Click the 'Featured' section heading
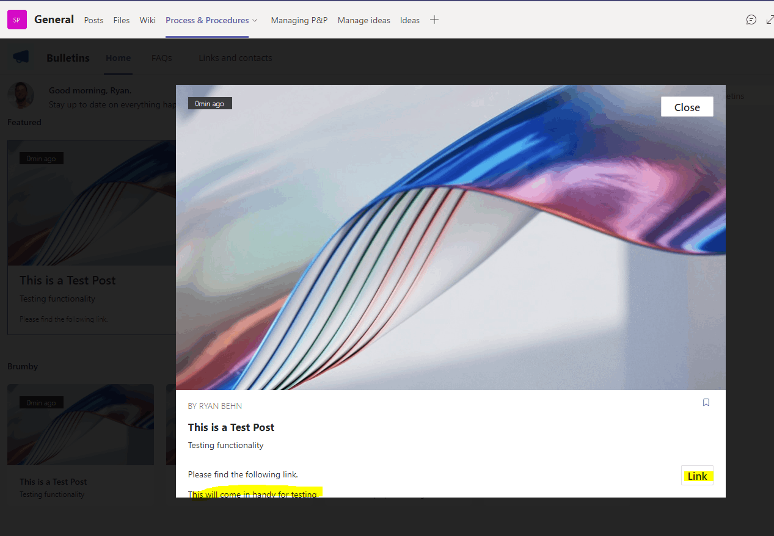 coord(24,122)
